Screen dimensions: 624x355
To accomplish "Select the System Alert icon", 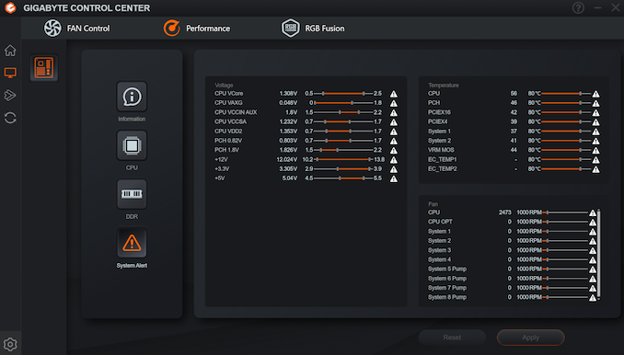I will (132, 243).
